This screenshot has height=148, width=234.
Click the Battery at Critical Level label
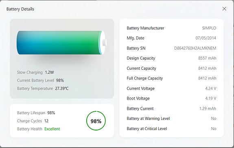147,129
